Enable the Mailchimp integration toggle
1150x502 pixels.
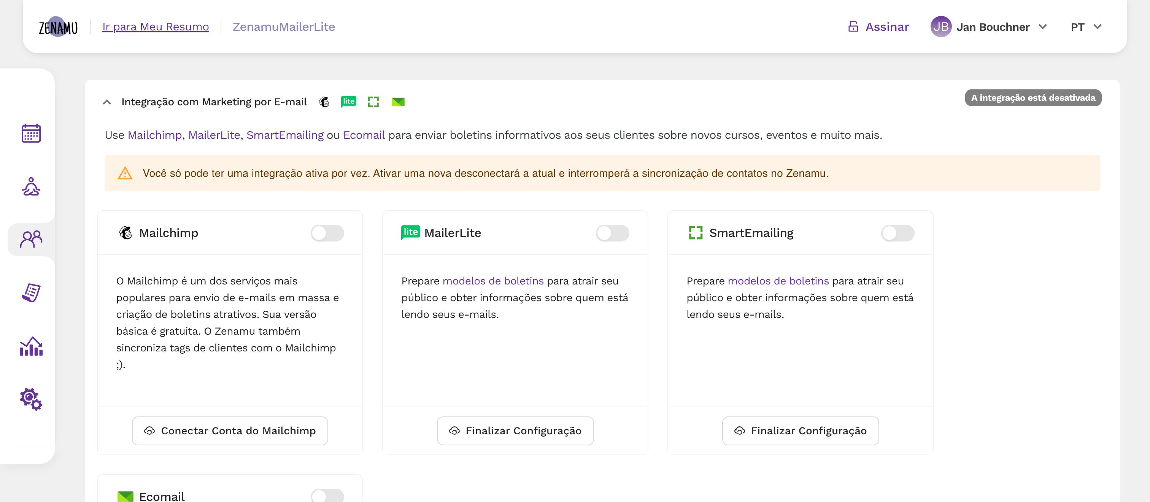click(x=327, y=233)
